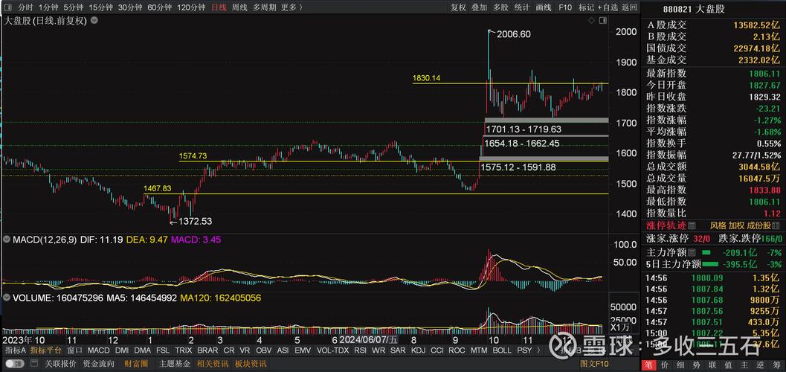Viewport: 786px width, 372px height.
Task: Switch chart period to 60分钟
Action: tap(159, 7)
